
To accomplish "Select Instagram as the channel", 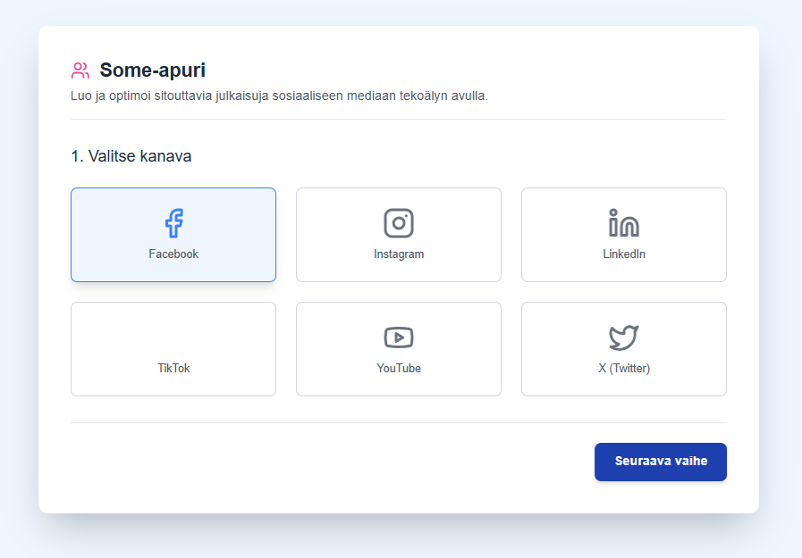I will point(398,234).
